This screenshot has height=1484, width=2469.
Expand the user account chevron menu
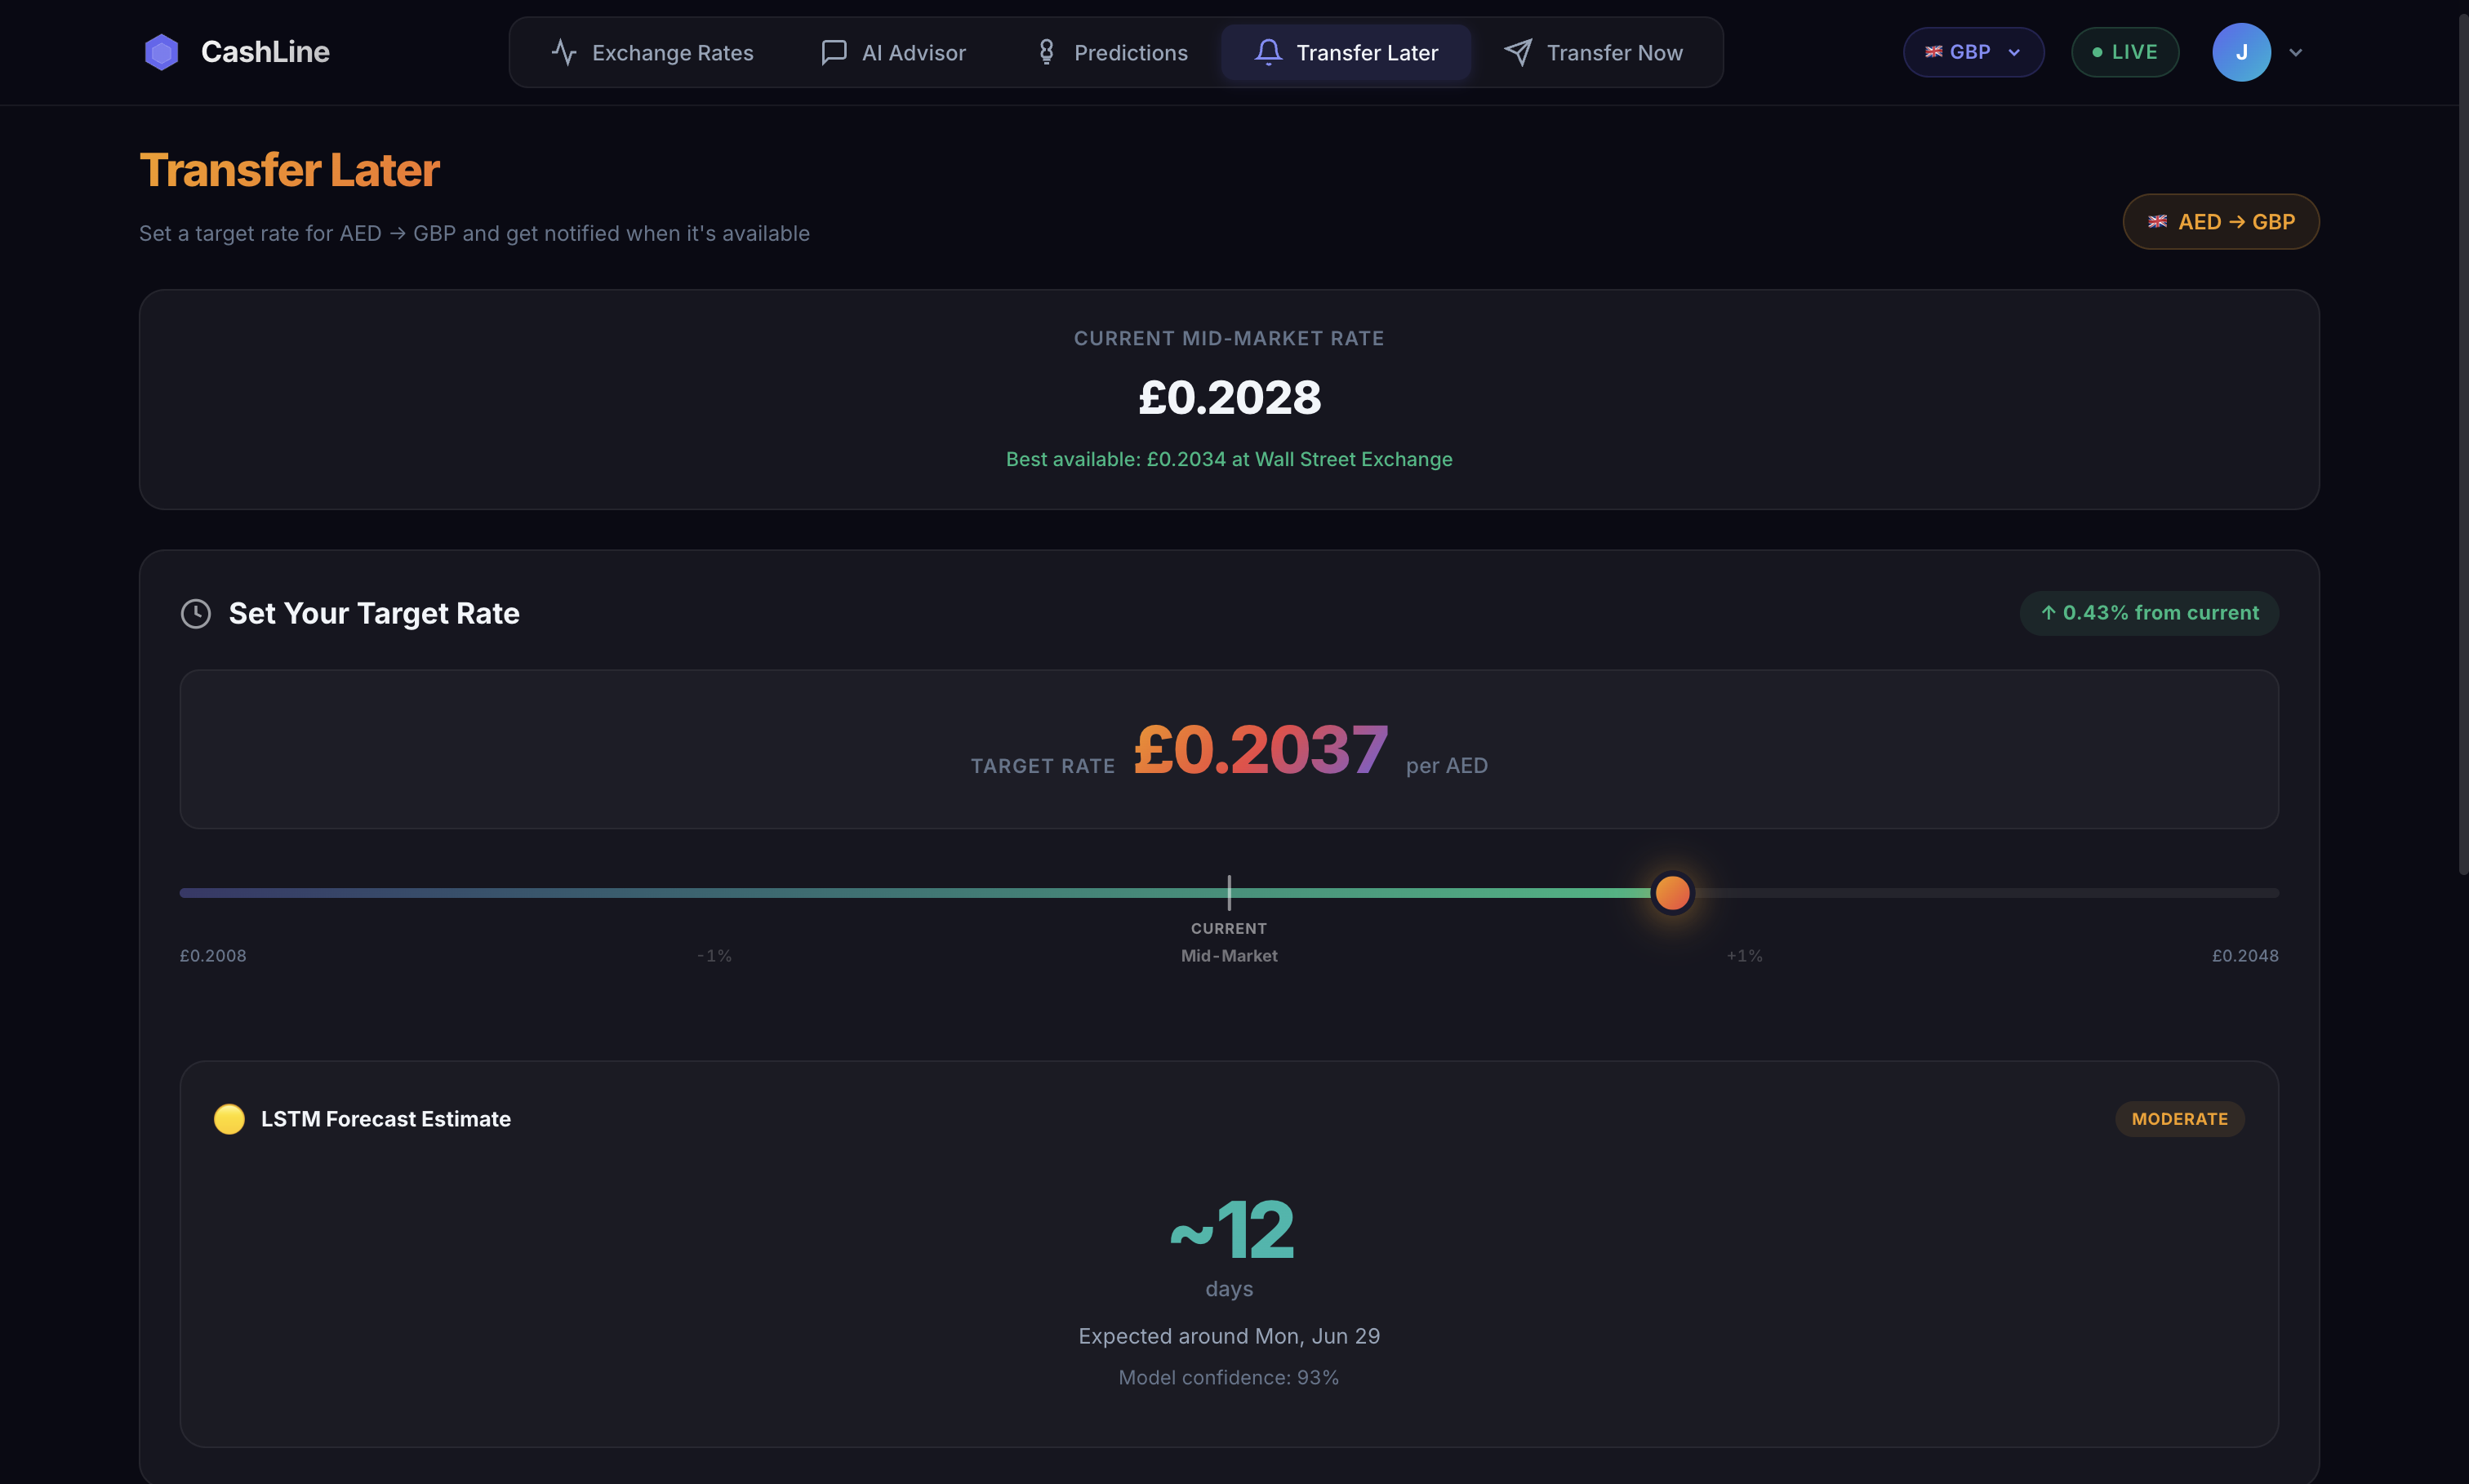pyautogui.click(x=2296, y=52)
